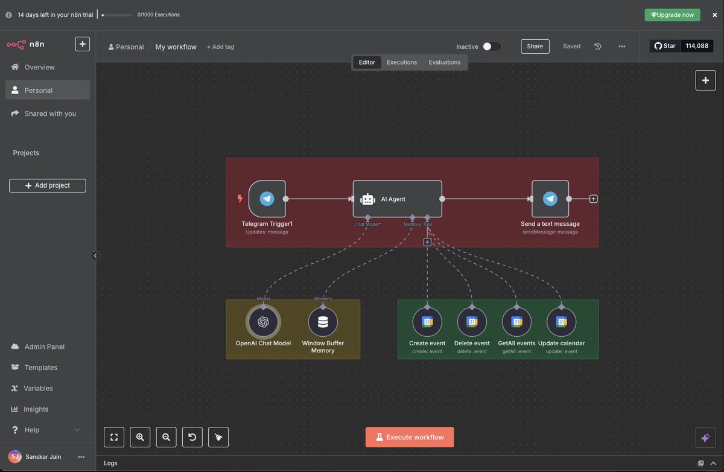Viewport: 724px width, 472px height.
Task: Click the Add tag field
Action: (x=220, y=46)
